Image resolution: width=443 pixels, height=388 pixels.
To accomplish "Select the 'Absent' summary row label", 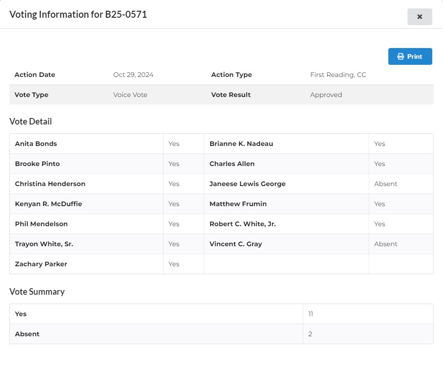I will [x=27, y=333].
